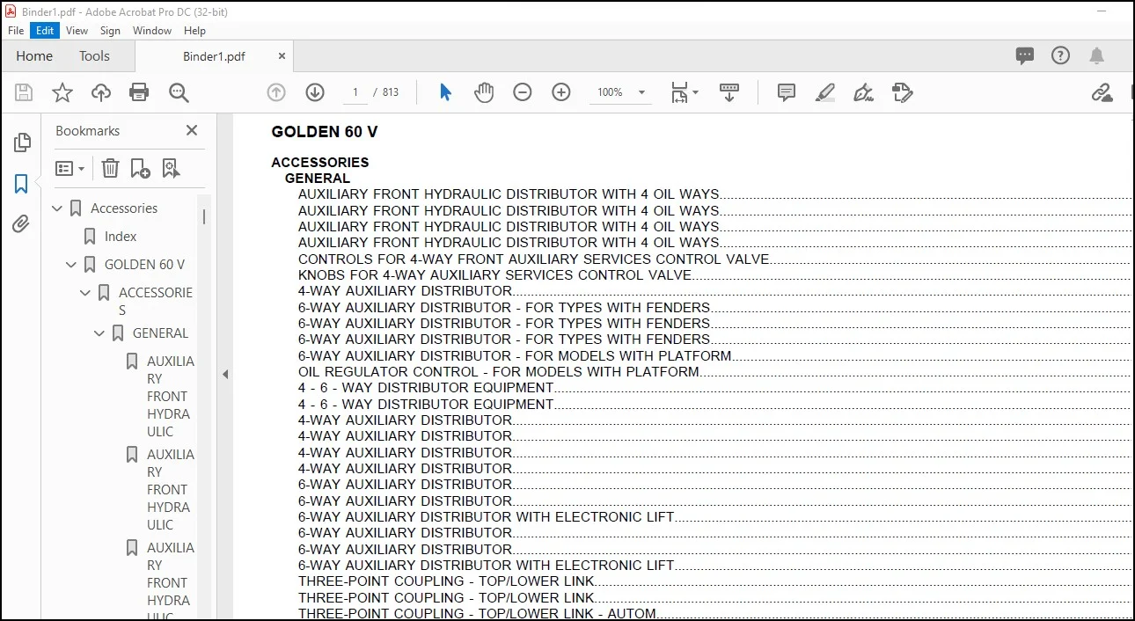The height and width of the screenshot is (621, 1135).
Task: Open the Fit page options tool
Action: click(684, 92)
